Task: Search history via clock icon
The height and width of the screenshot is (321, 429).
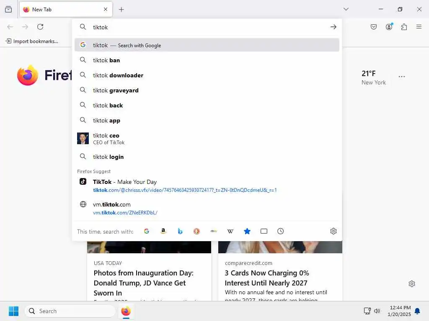Action: pos(280,231)
